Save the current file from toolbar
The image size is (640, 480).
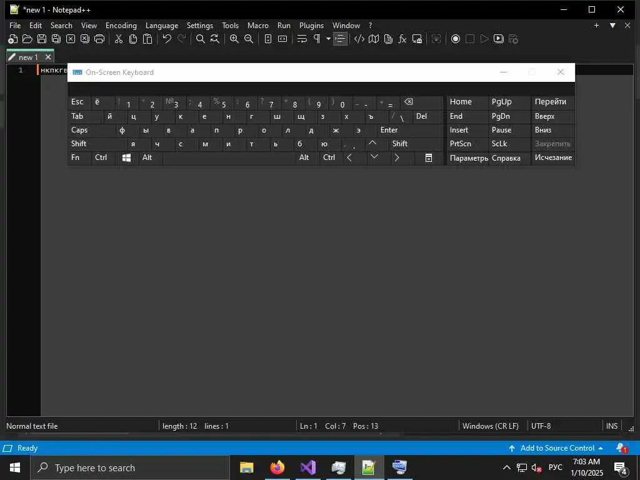pos(42,39)
